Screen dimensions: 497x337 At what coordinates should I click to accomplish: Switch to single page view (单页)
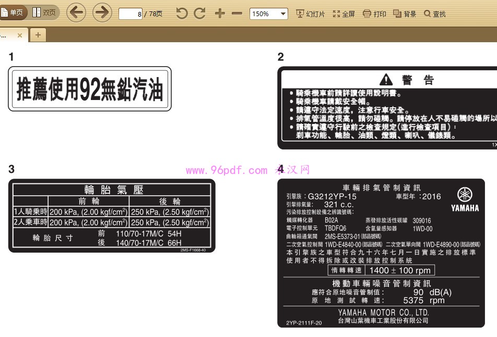point(13,13)
